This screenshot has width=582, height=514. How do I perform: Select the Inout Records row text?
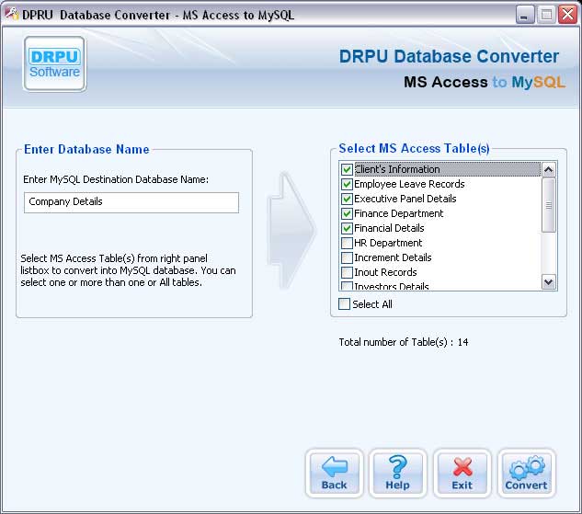pos(385,272)
